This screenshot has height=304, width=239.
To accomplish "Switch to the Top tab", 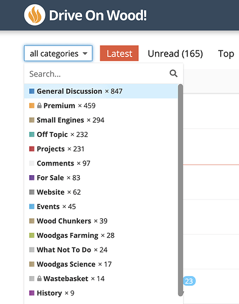I will coord(226,54).
